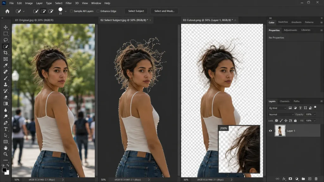Select the Rectangular Marquee tool
The width and height of the screenshot is (324, 182).
(6, 33)
